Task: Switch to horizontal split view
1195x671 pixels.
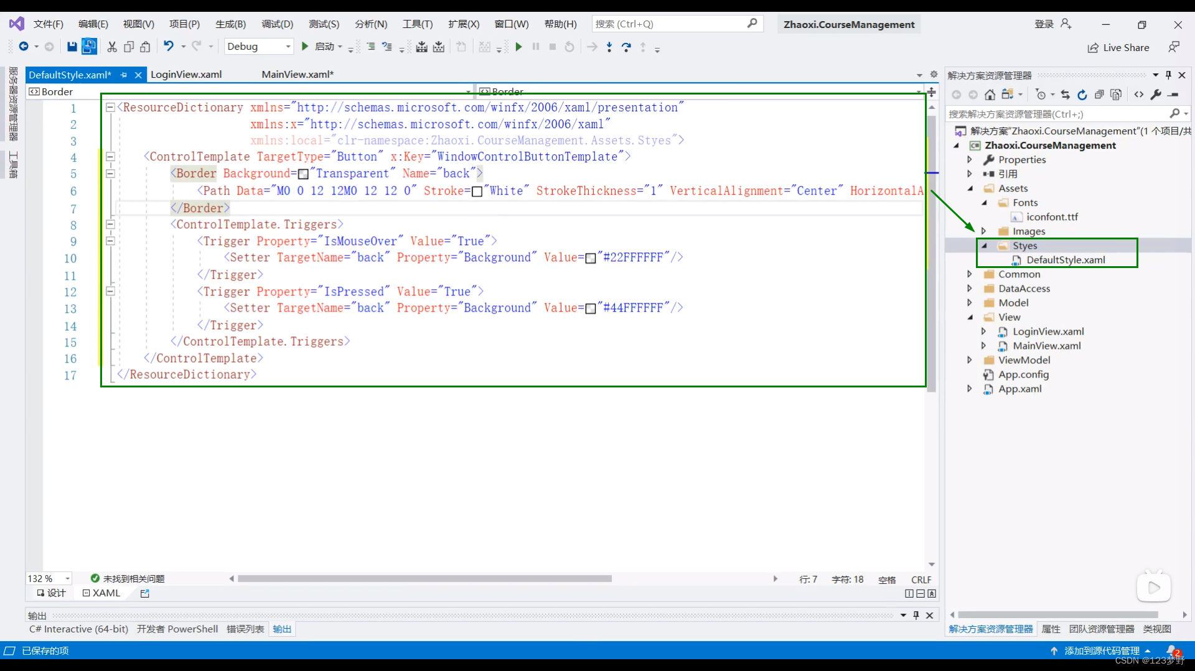Action: coord(921,593)
